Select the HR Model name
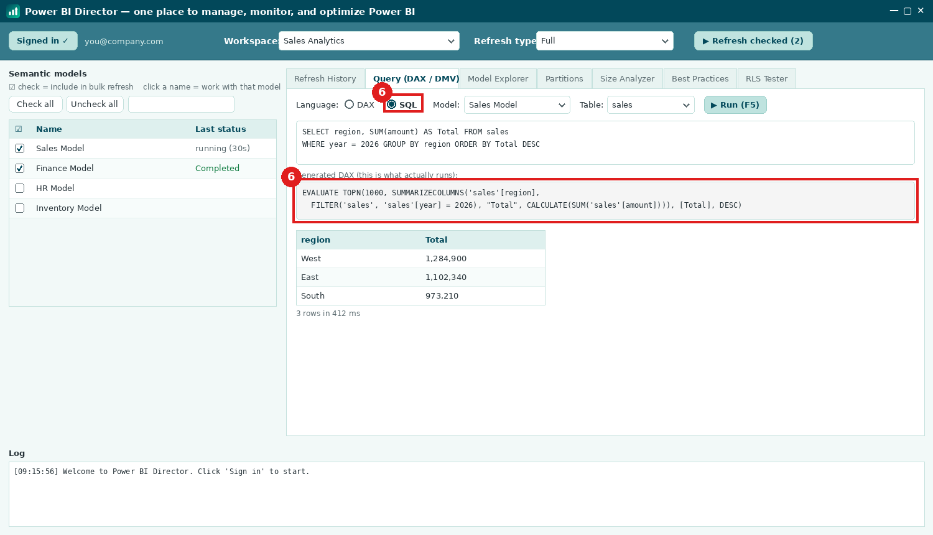Image resolution: width=933 pixels, height=535 pixels. click(x=55, y=188)
